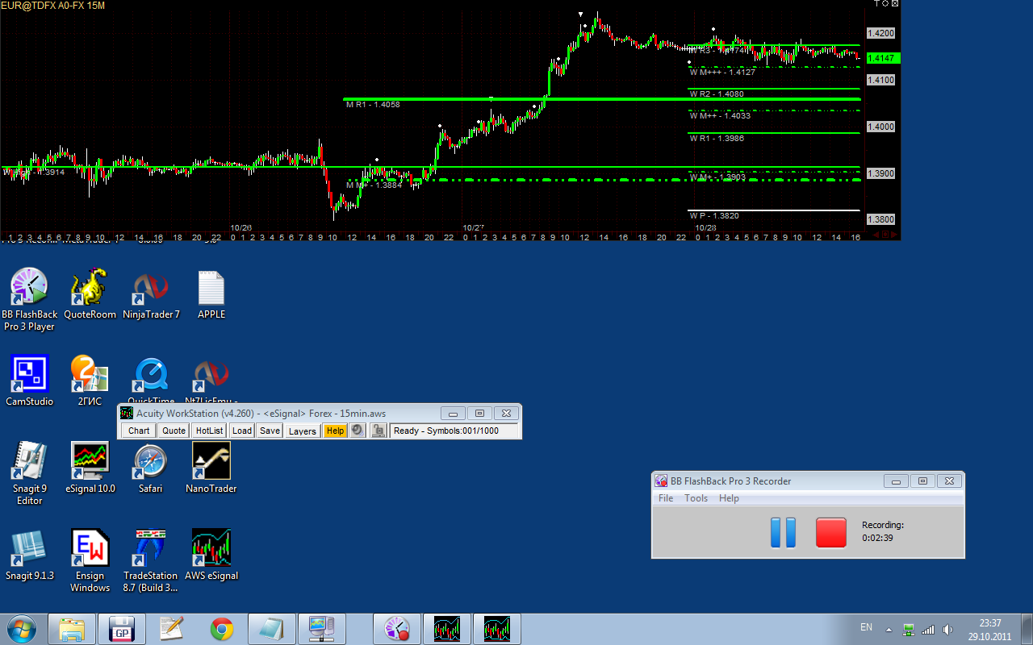
Task: Stop the FlashBack recording with red button
Action: tap(830, 533)
